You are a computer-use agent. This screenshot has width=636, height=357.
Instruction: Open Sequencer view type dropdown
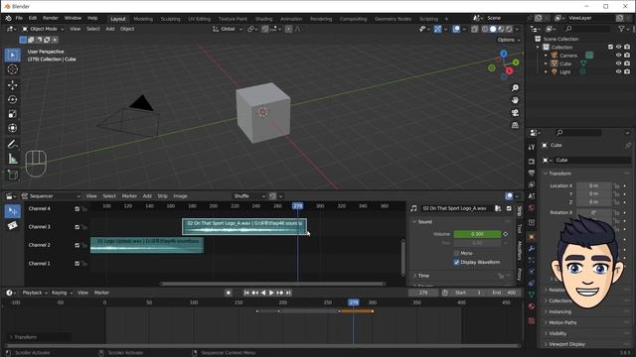[x=51, y=196]
